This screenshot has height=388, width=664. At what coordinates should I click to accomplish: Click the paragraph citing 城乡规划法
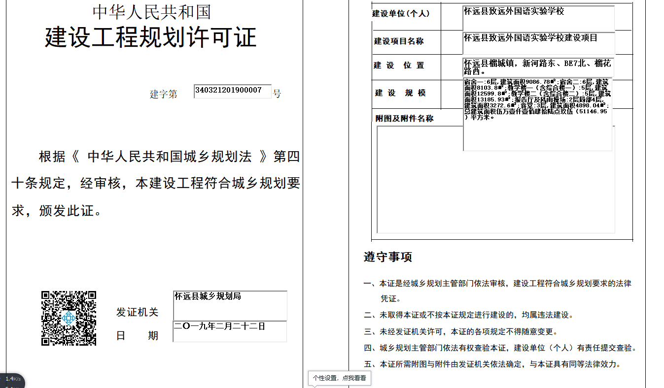(156, 184)
